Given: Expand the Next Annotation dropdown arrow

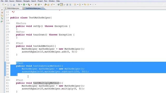Looking at the screenshot, I should click(x=78, y=5).
